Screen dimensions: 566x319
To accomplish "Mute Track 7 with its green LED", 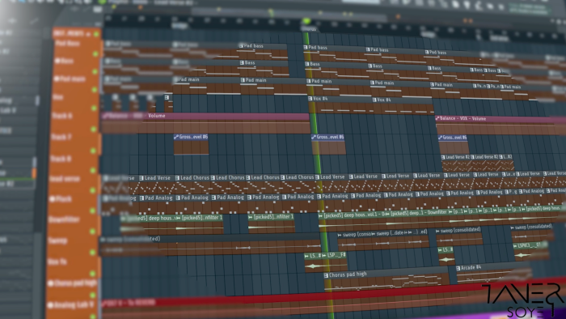I will click(94, 150).
